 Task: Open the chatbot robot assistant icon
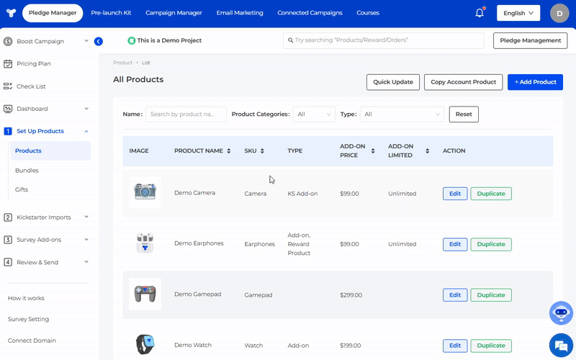[x=560, y=313]
